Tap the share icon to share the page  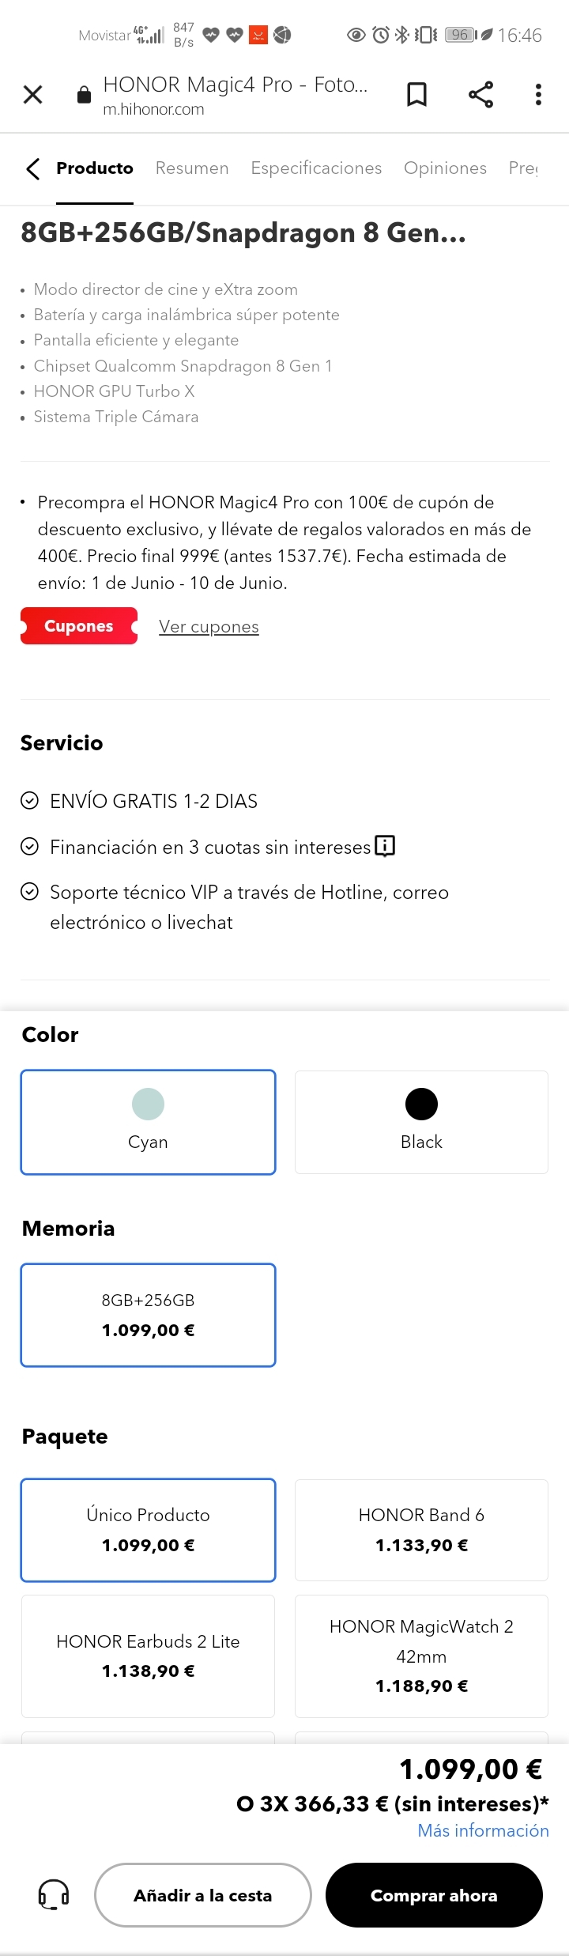480,94
